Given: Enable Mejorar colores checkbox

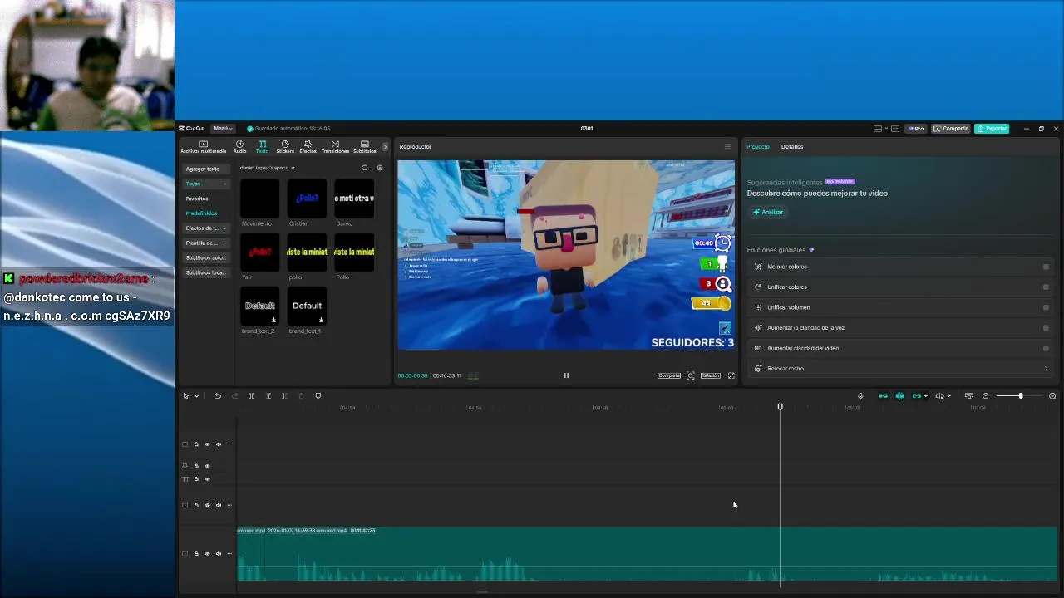Looking at the screenshot, I should 1046,267.
